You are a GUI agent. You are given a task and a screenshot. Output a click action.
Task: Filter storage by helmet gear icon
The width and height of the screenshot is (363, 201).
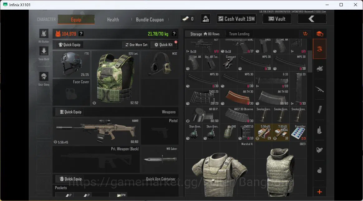(x=320, y=69)
